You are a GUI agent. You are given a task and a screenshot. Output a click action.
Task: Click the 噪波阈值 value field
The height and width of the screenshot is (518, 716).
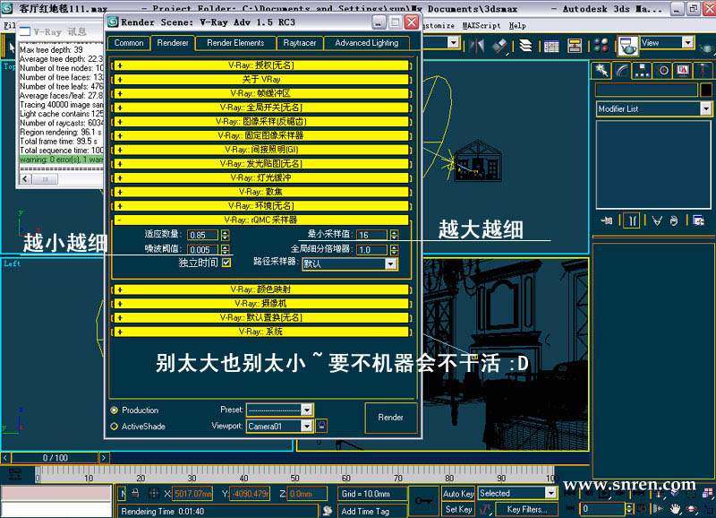tap(203, 250)
